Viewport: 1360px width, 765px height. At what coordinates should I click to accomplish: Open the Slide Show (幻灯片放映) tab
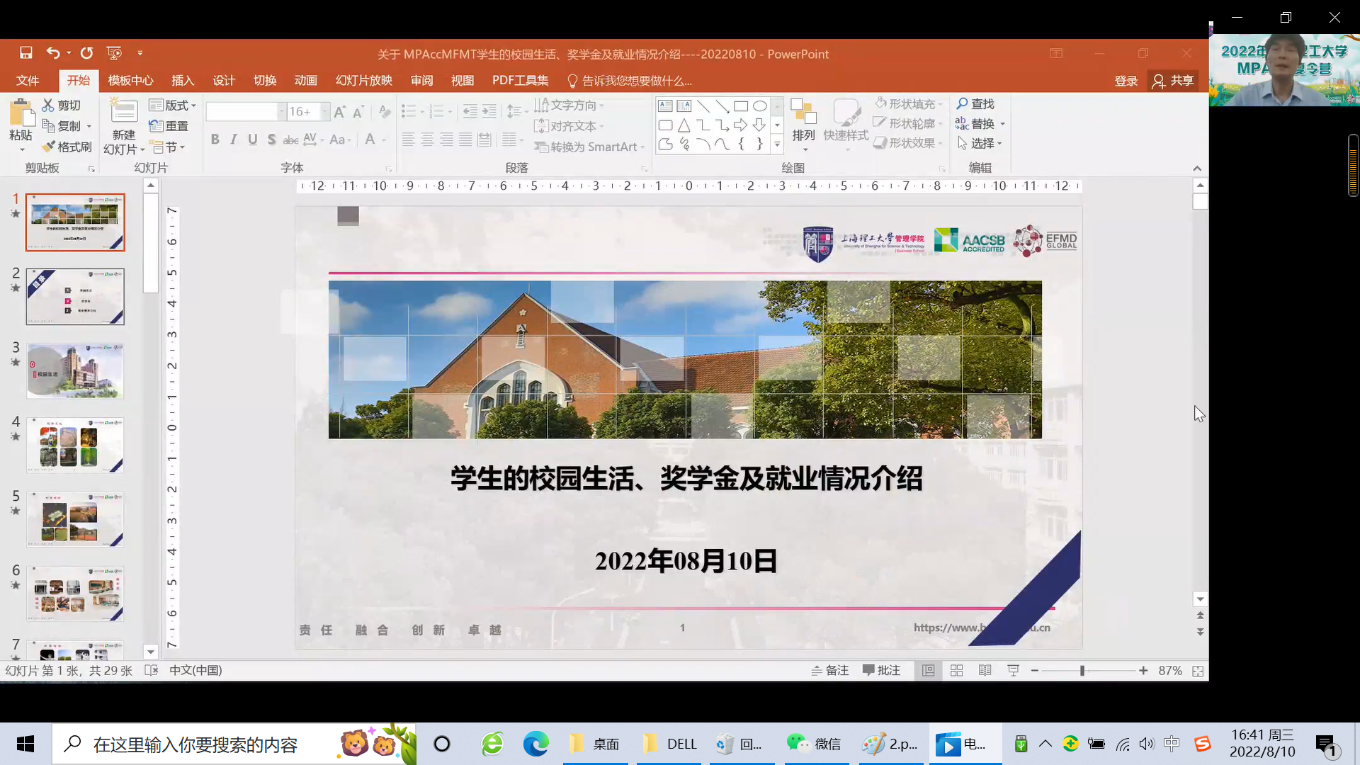(x=363, y=81)
